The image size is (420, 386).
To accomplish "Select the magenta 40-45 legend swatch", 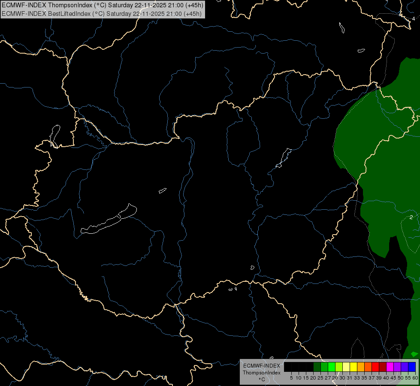I will 390,367.
